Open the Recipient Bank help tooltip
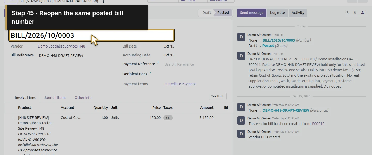The image size is (372, 155). coord(150,73)
